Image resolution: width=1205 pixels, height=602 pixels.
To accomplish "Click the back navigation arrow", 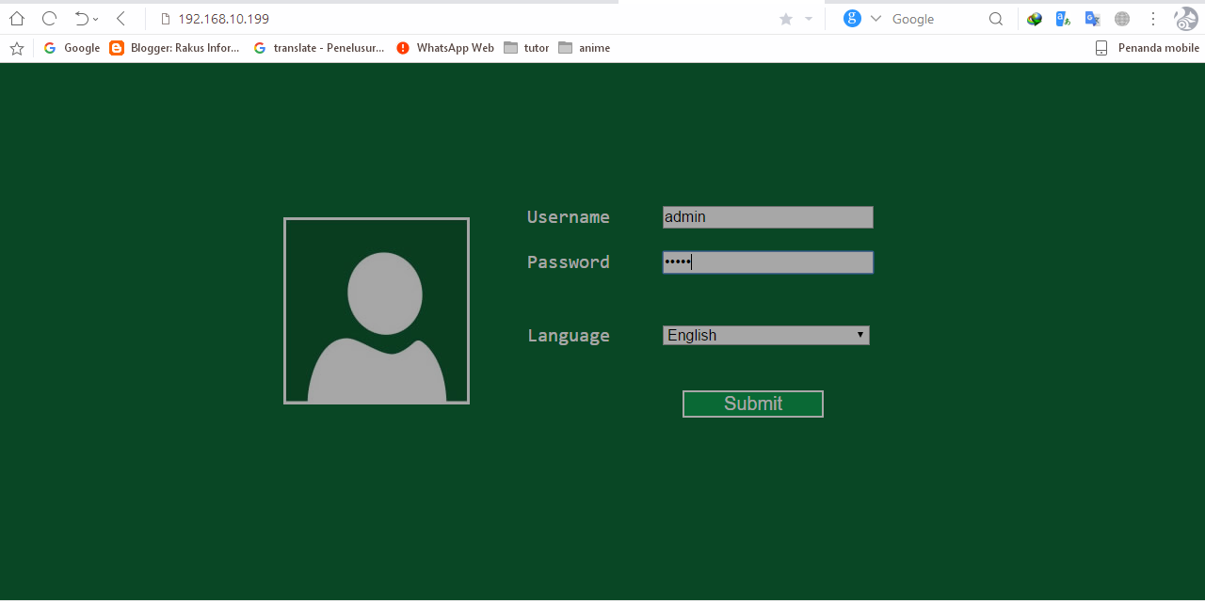I will (x=120, y=18).
